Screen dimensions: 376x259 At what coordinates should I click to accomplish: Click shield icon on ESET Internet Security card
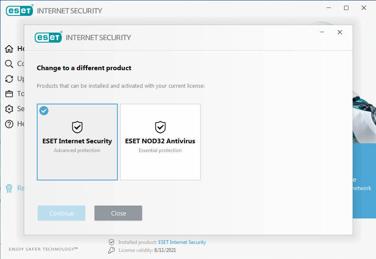pos(77,127)
